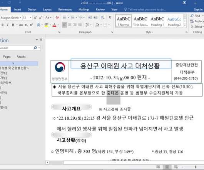Open Font dialog launcher
Viewport: 204px width, 170px height.
tap(59, 32)
